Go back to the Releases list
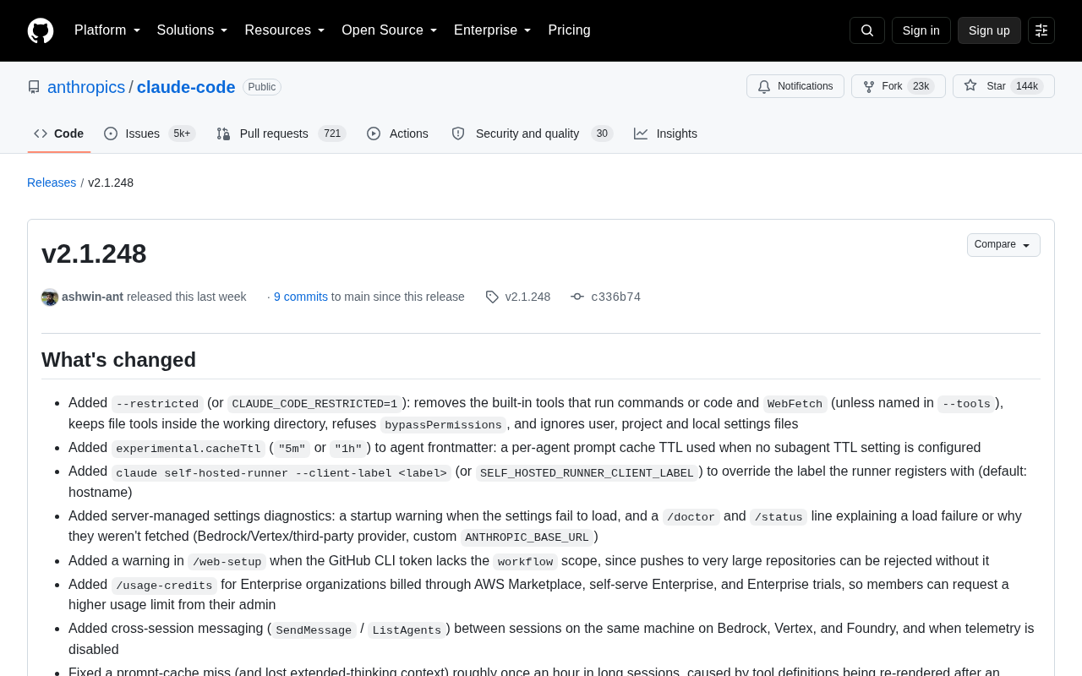The width and height of the screenshot is (1082, 676). click(52, 183)
